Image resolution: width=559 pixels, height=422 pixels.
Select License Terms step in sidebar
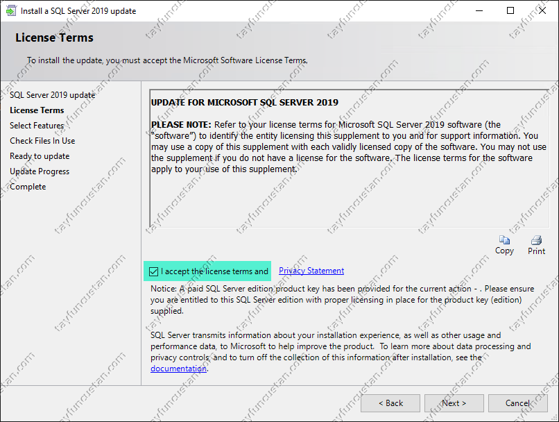coord(37,110)
